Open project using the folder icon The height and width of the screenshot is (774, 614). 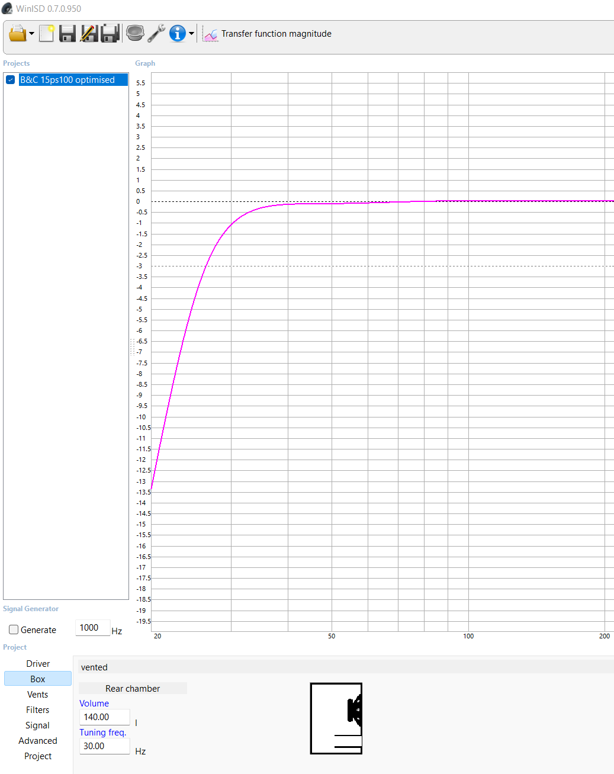(18, 33)
